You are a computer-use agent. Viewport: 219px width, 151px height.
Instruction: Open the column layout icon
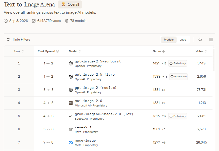click(x=211, y=40)
